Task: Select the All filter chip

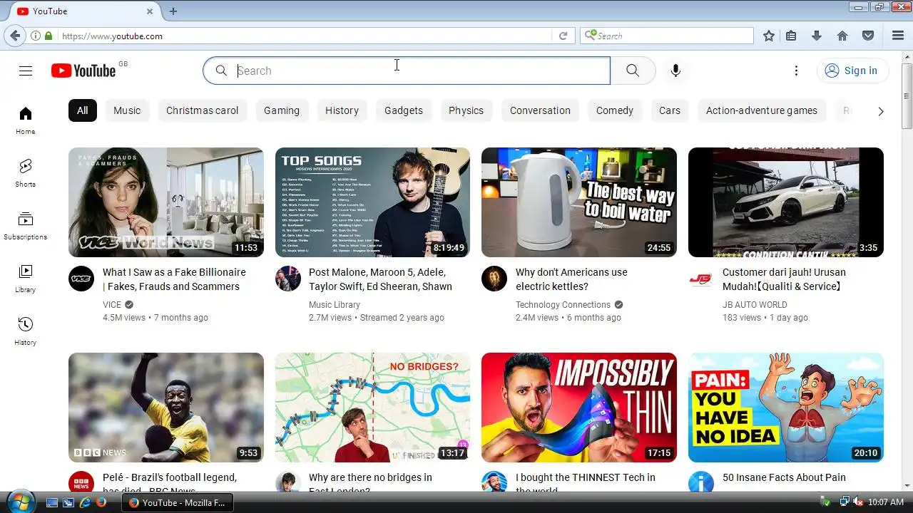Action: [x=83, y=110]
